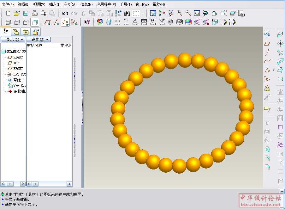
Task: Toggle datum axes display
Action: pos(56,22)
